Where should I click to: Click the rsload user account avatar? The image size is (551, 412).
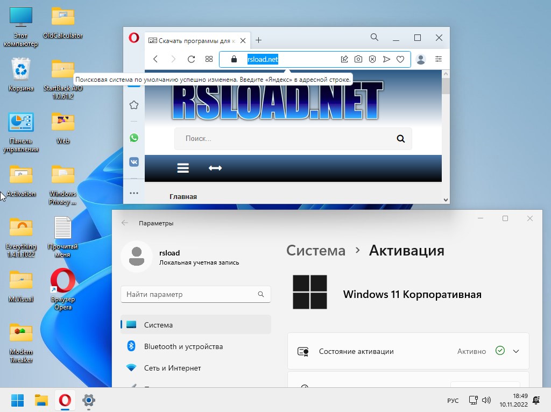[x=137, y=257]
